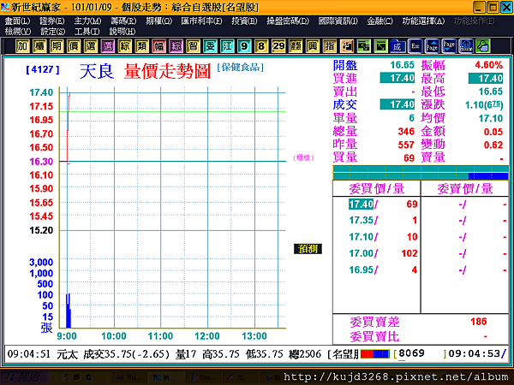Viewport: 514px width, 385px height.
Task: Click the cyan 9 toolbar icon
Action: (x=244, y=46)
